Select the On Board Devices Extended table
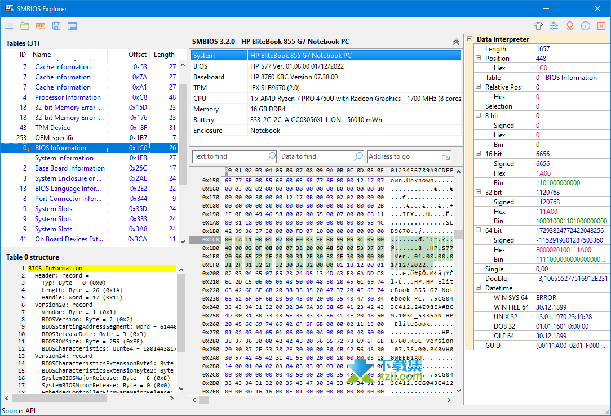This screenshot has width=611, height=416. click(89, 239)
